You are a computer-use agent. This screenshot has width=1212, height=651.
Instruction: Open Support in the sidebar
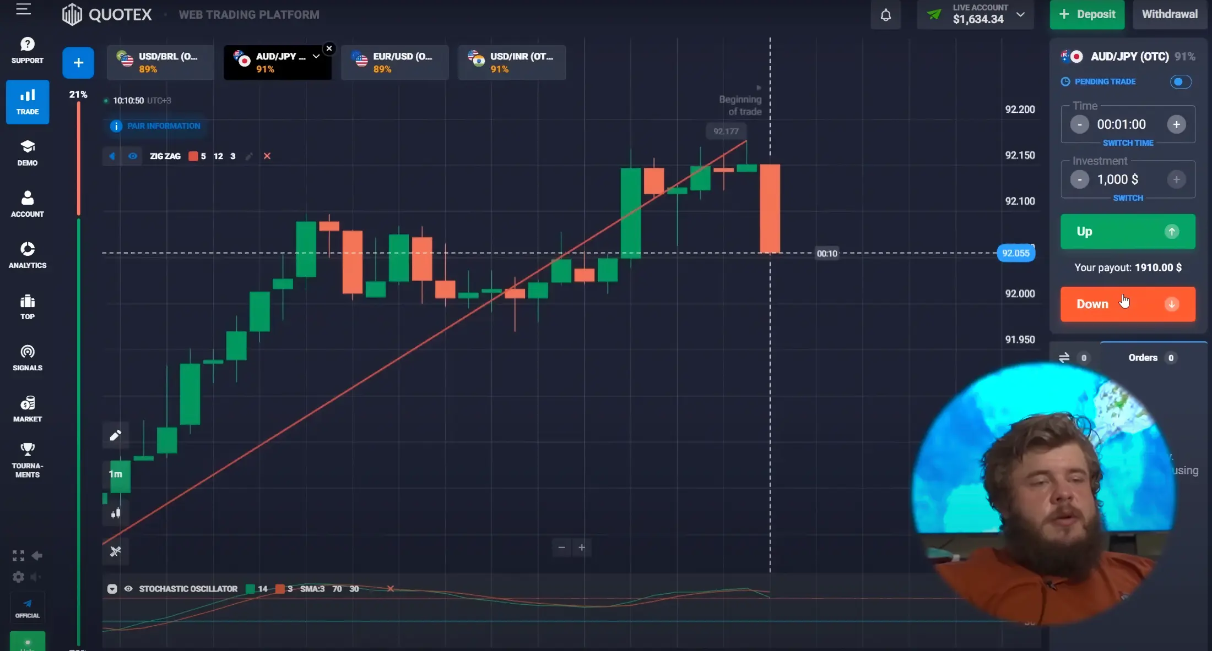coord(27,50)
